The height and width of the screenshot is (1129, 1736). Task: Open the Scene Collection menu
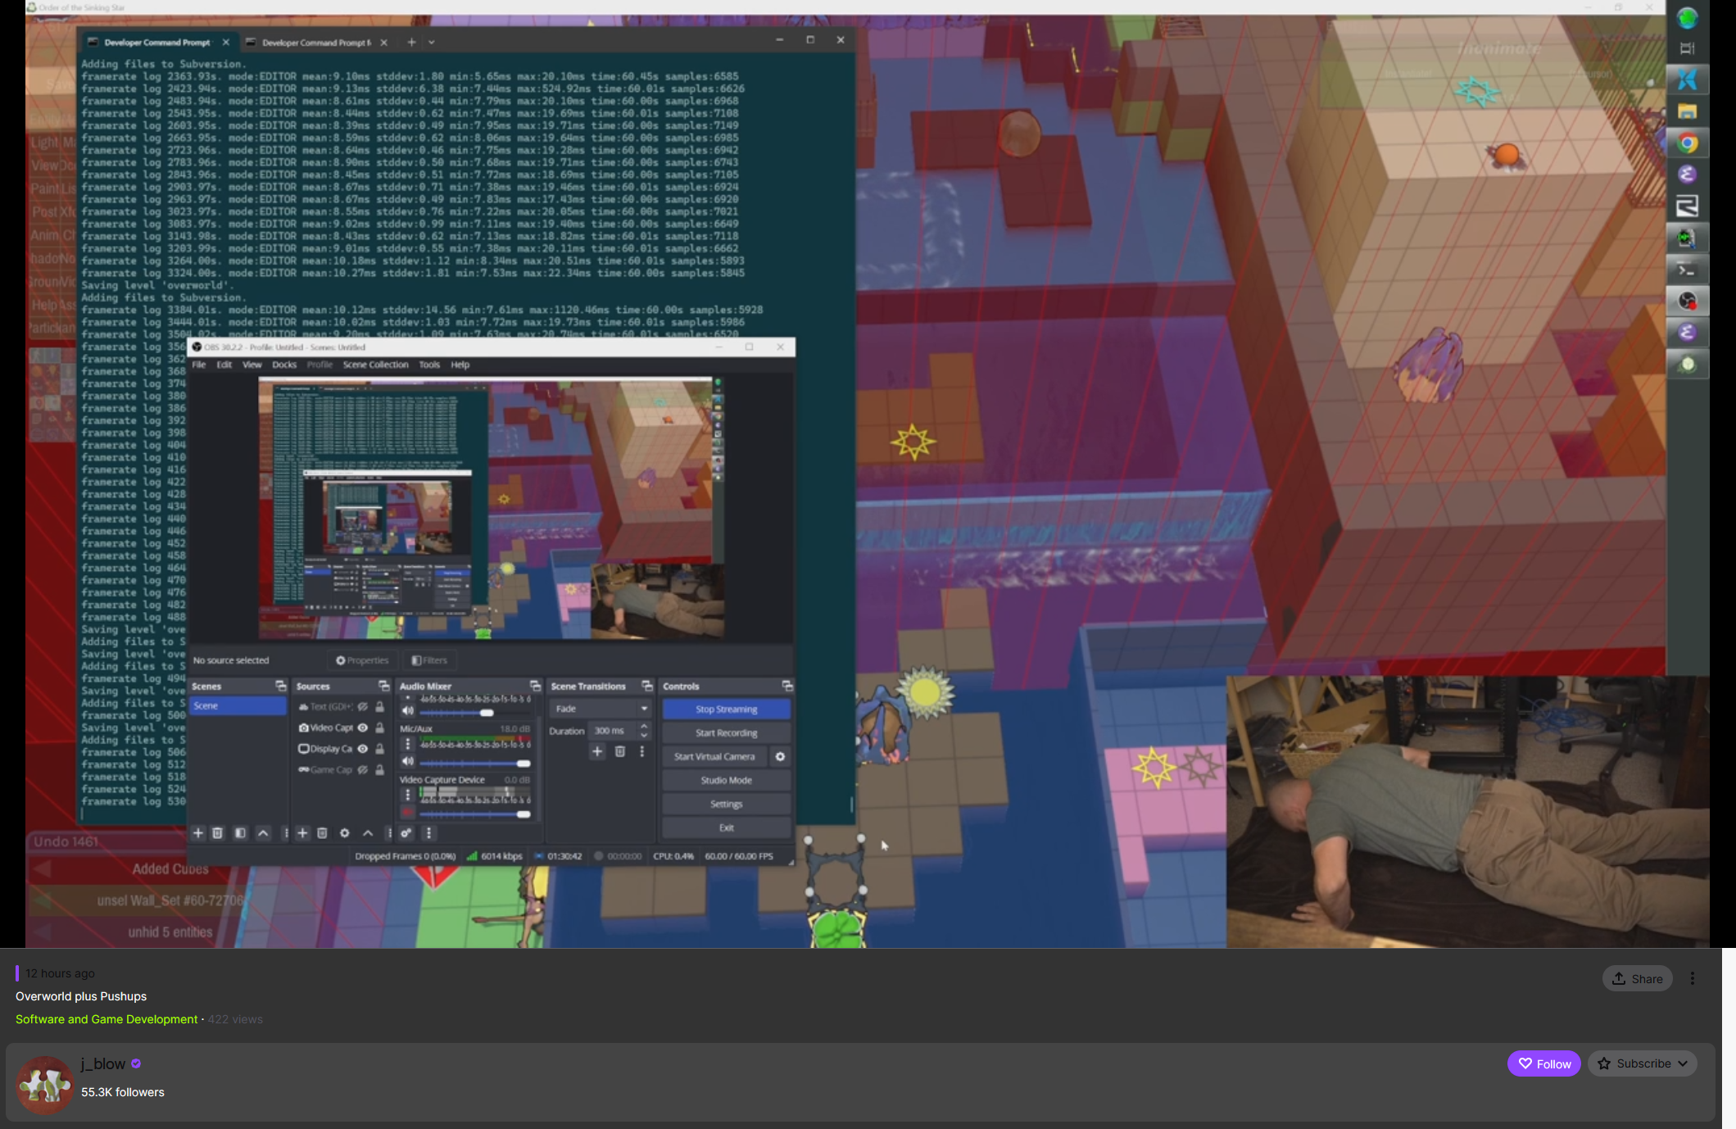pos(375,365)
